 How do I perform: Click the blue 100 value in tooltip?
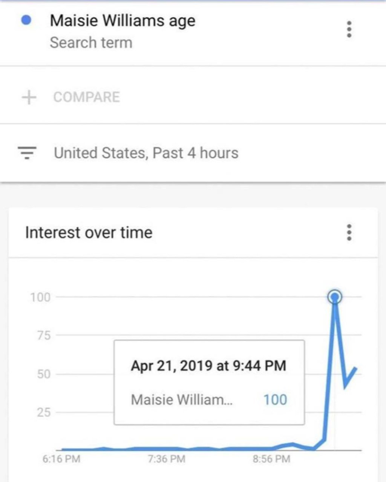coord(275,400)
